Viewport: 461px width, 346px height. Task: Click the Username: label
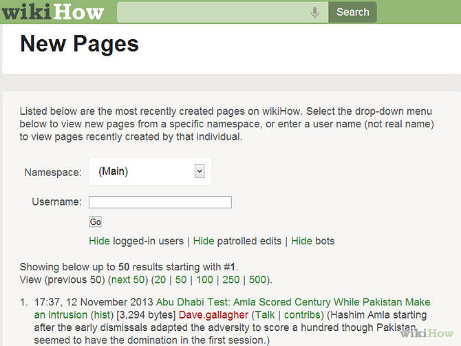[x=56, y=202]
